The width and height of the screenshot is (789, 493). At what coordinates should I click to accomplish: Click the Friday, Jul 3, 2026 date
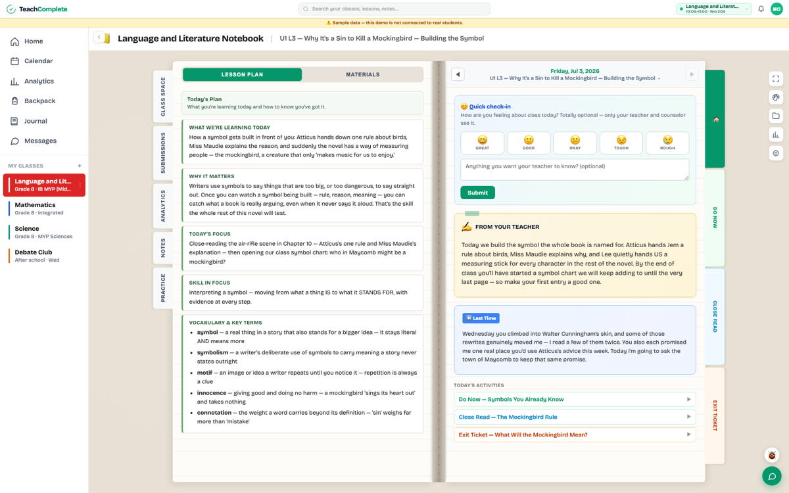point(575,71)
